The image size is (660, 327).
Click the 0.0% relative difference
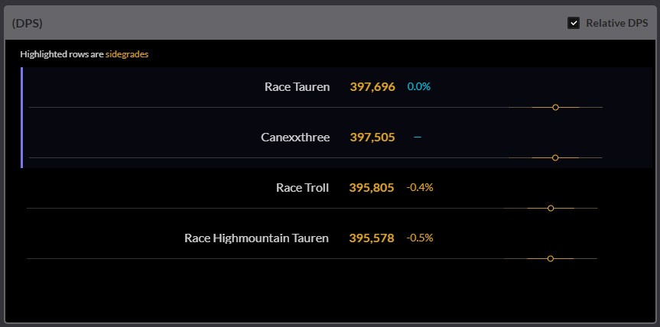419,87
